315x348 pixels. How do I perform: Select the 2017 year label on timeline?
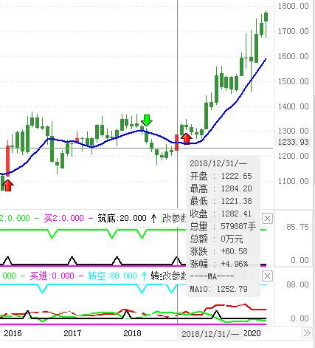pos(72,333)
